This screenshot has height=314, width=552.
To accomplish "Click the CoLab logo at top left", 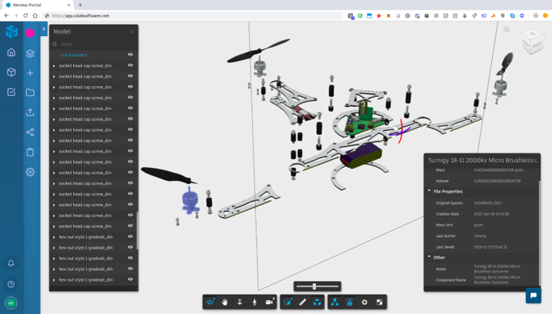I will coord(12,32).
